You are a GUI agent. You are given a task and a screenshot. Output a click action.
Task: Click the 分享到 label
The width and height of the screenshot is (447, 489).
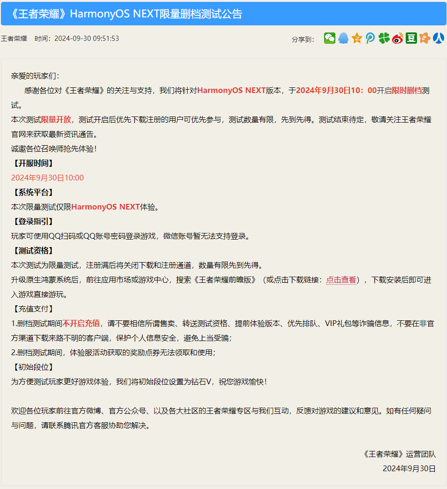point(303,39)
